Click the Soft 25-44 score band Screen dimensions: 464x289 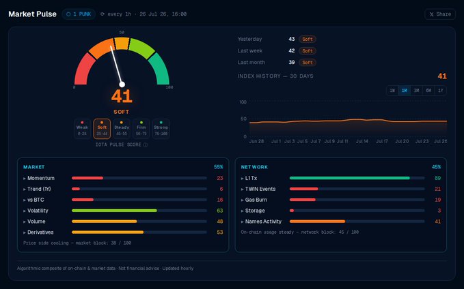click(x=102, y=129)
